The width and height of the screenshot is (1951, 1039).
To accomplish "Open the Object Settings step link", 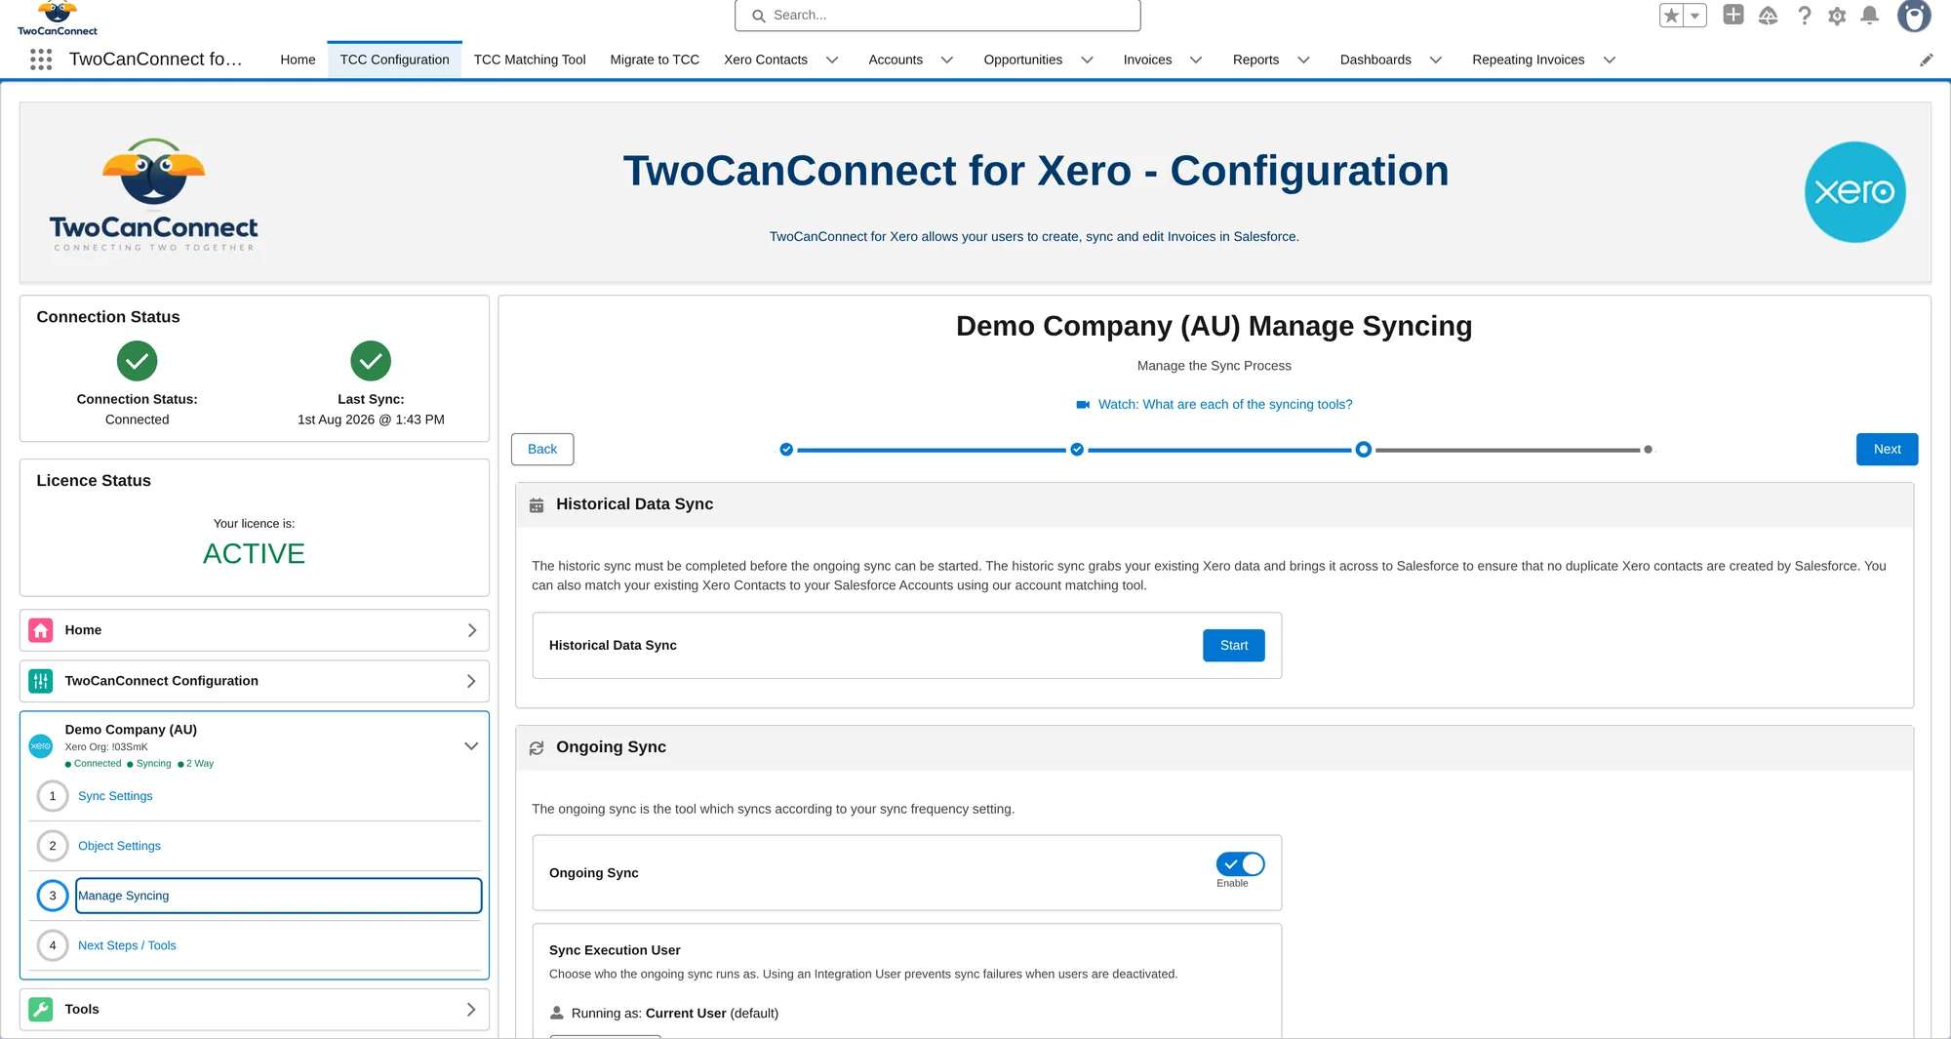I will 119,846.
